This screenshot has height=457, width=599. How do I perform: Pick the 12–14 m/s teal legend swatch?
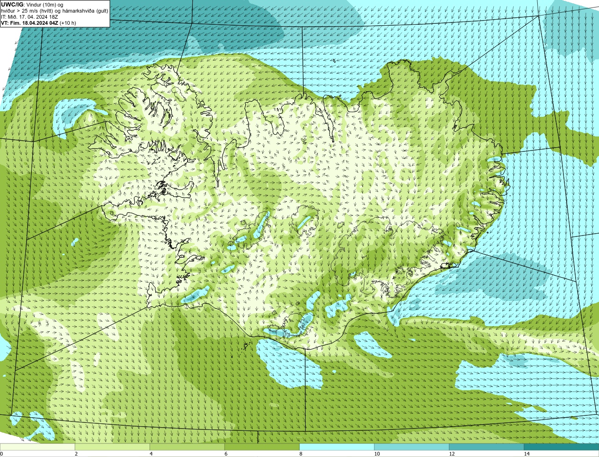pos(487,447)
